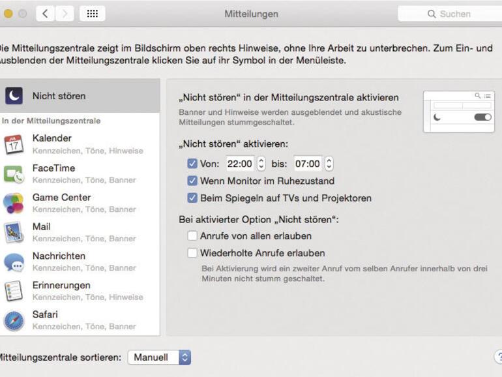Select the Game Center list entry
This screenshot has width=502, height=377.
(x=80, y=203)
